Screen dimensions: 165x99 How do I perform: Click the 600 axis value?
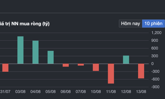(155, 48)
